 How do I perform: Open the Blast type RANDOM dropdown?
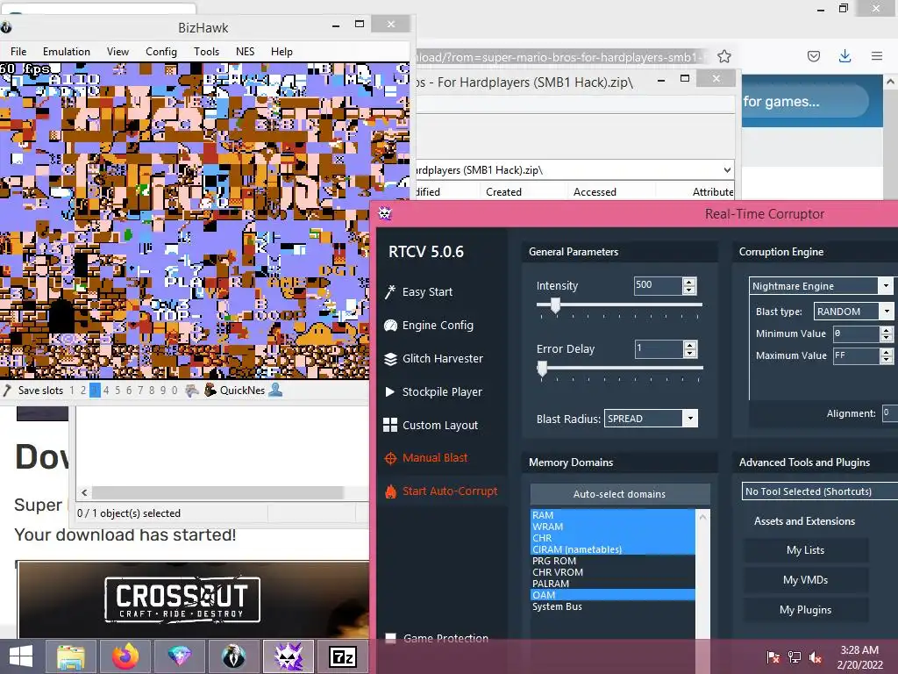coord(886,312)
